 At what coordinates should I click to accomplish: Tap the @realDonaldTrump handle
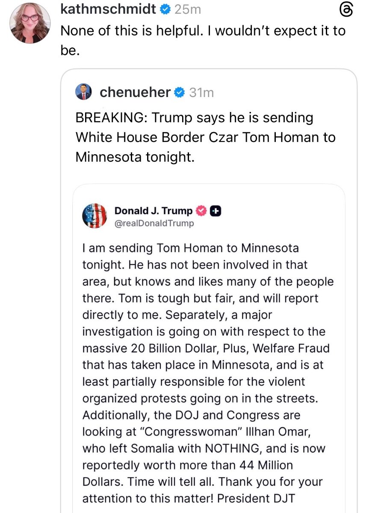(x=154, y=223)
